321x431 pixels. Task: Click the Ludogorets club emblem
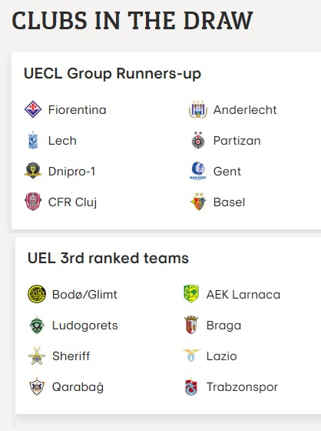coord(37,325)
